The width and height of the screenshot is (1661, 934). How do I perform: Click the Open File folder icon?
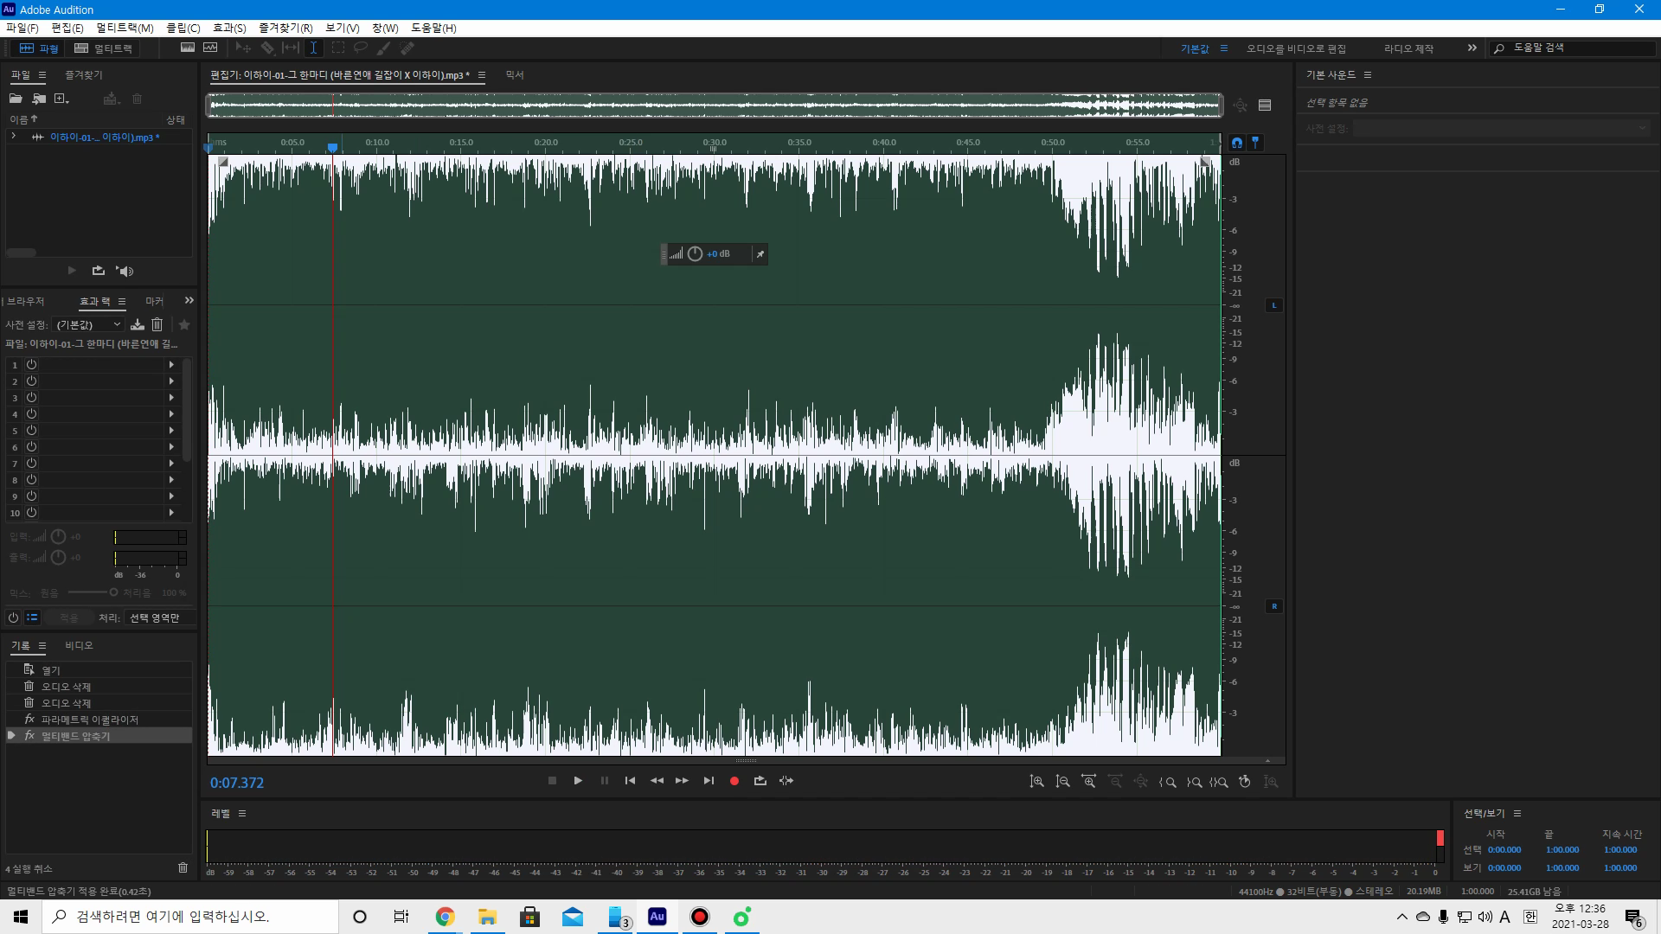click(16, 99)
